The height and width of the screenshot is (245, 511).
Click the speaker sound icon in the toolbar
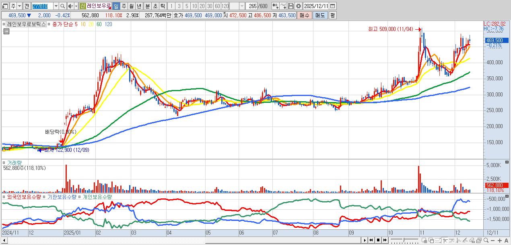click(x=70, y=6)
